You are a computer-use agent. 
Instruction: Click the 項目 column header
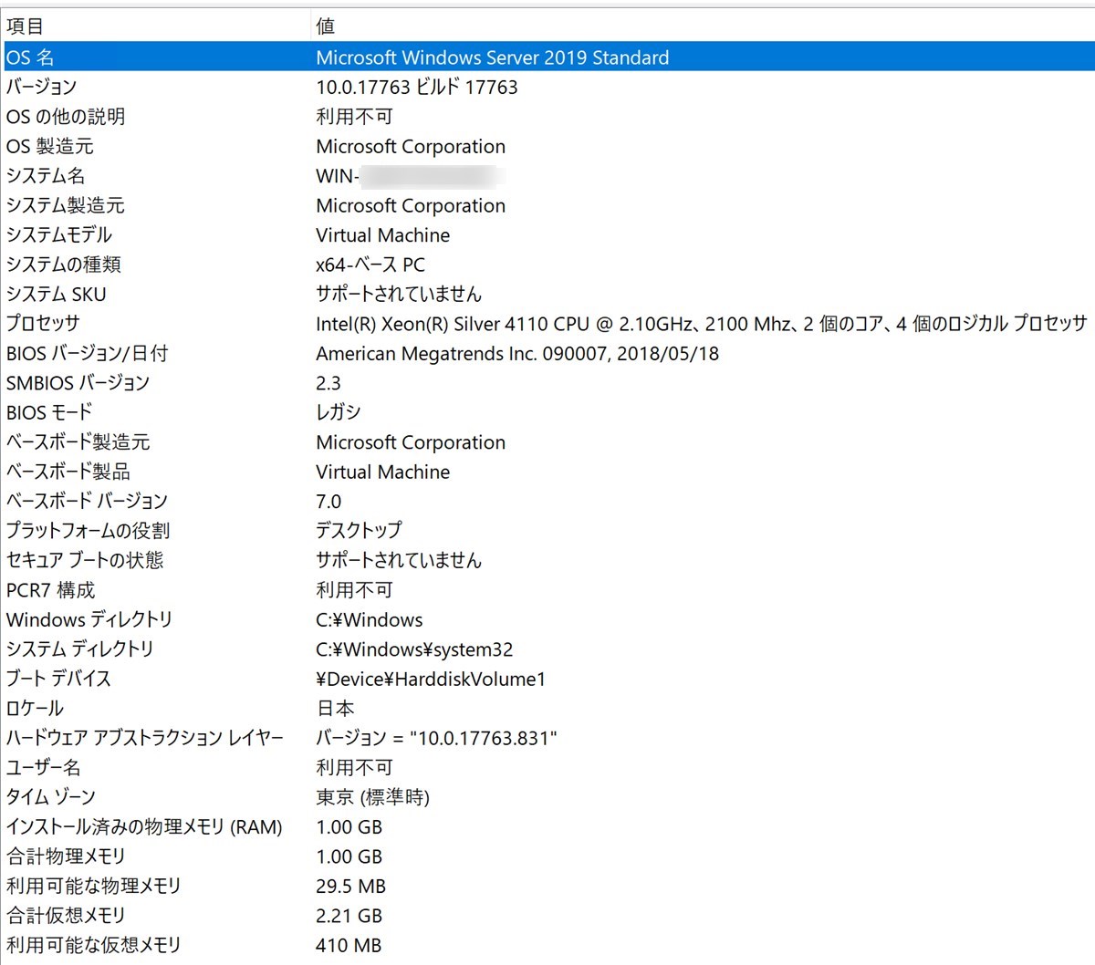pos(155,26)
